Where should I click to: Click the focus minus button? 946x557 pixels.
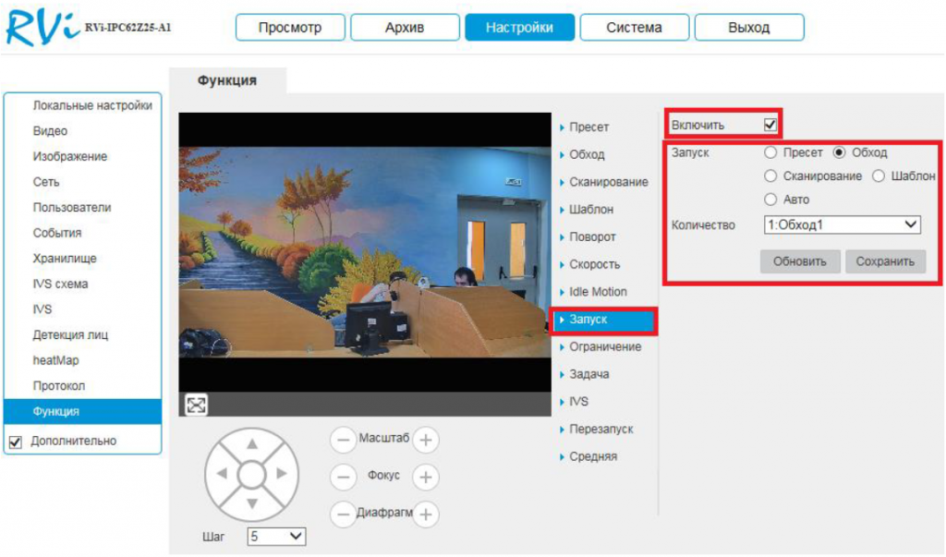344,478
